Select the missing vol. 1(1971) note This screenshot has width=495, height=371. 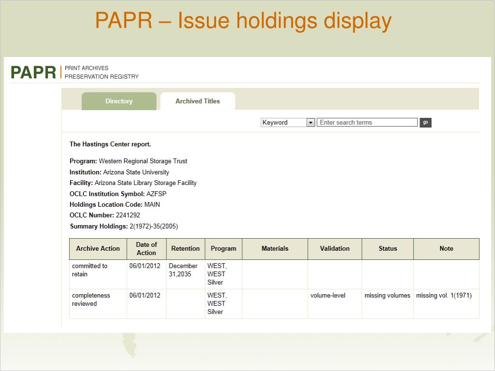446,303
